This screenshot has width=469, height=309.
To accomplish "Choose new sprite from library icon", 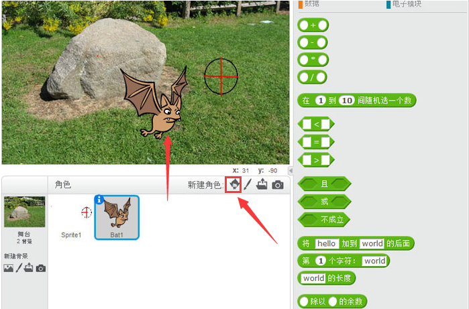I will click(233, 185).
